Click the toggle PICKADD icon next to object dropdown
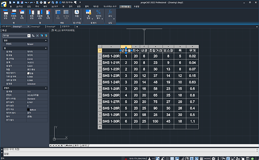Screen dimensions: 259x160 pyautogui.click(x=33, y=36)
